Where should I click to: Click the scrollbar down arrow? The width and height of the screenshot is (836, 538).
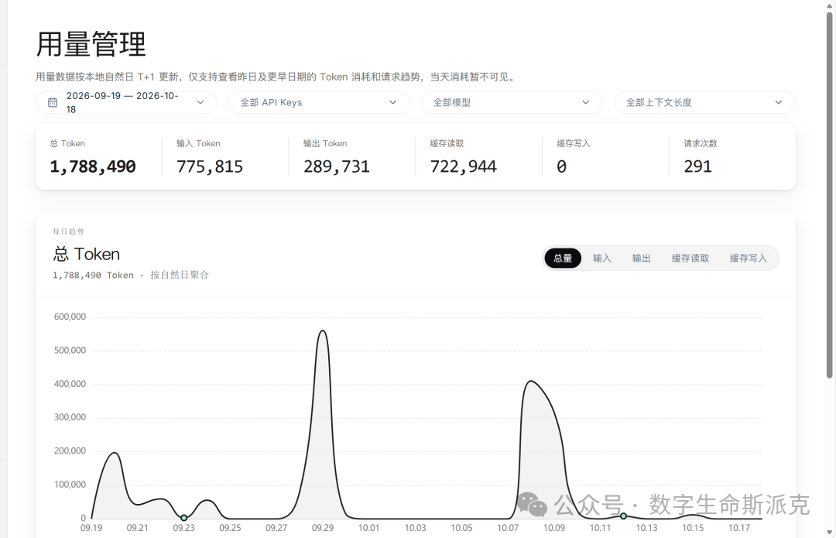coord(830,532)
